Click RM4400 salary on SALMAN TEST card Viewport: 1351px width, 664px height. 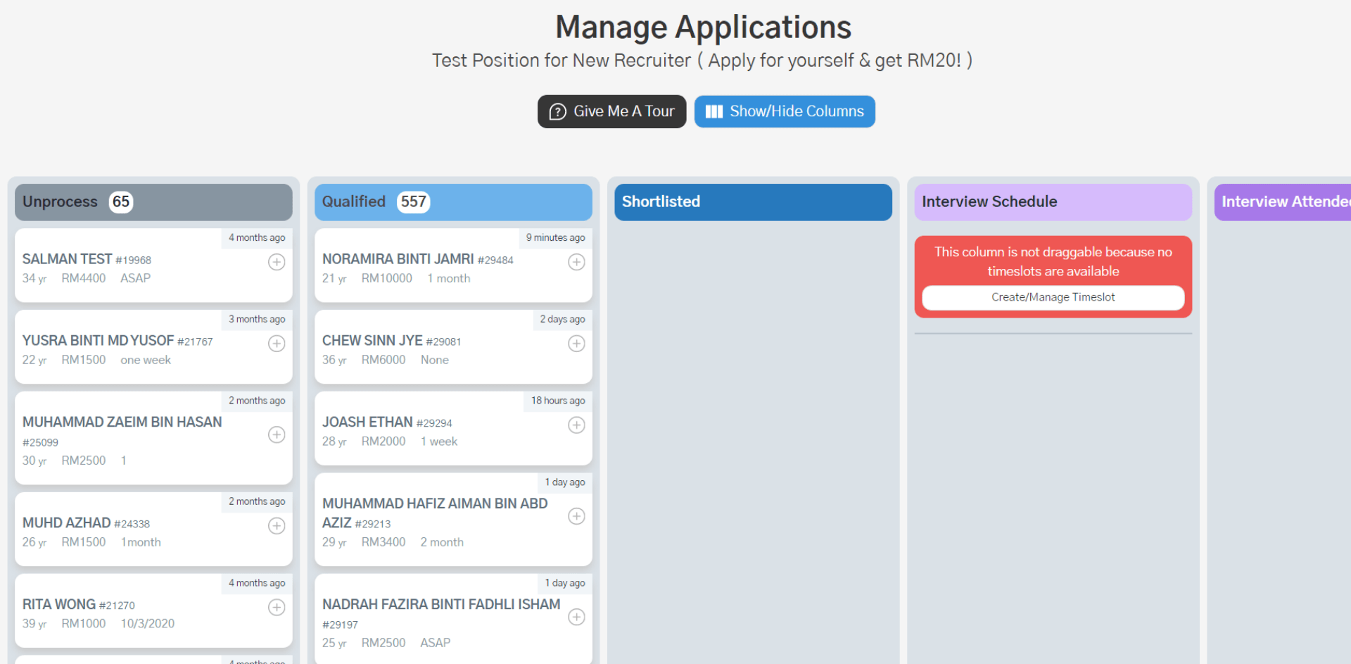[83, 279]
